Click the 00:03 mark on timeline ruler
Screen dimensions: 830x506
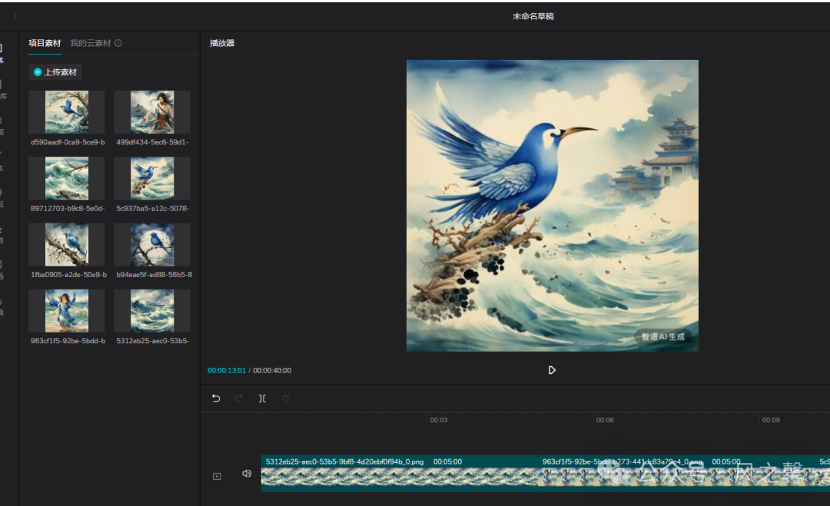tap(438, 420)
